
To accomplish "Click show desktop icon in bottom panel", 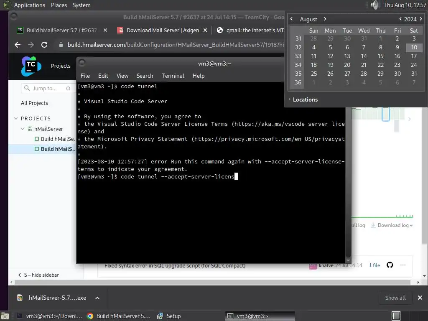I will pos(5,316).
